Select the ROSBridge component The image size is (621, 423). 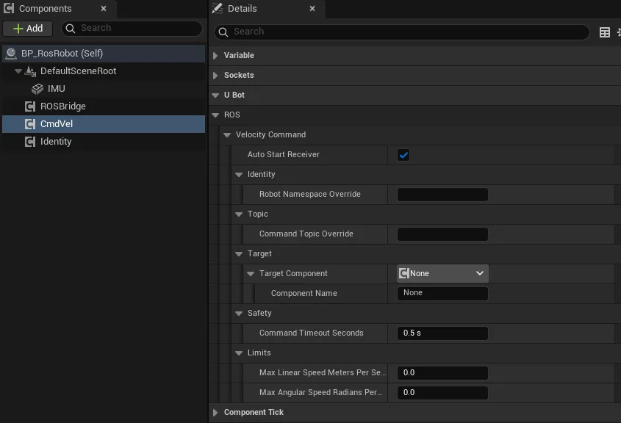coord(63,106)
